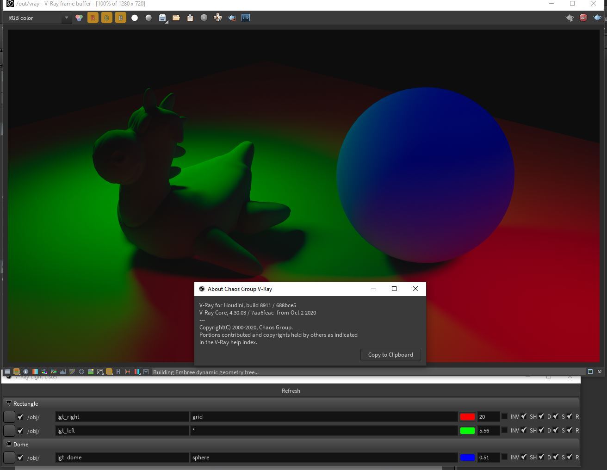Open the blue color swatch for lgt_dome
Screen dimensions: 607x470
[467, 458]
